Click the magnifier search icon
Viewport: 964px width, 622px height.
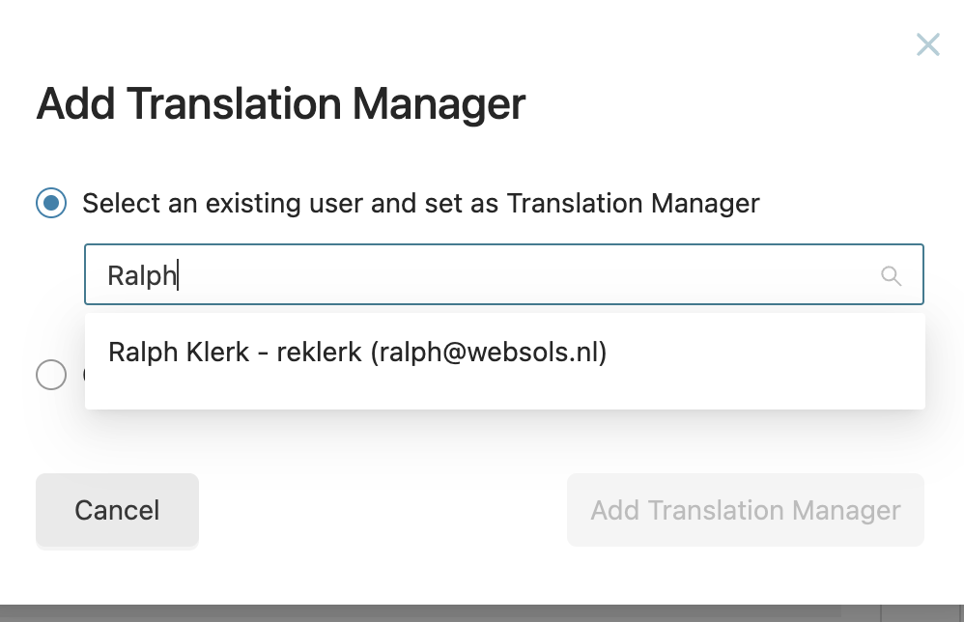click(x=891, y=275)
